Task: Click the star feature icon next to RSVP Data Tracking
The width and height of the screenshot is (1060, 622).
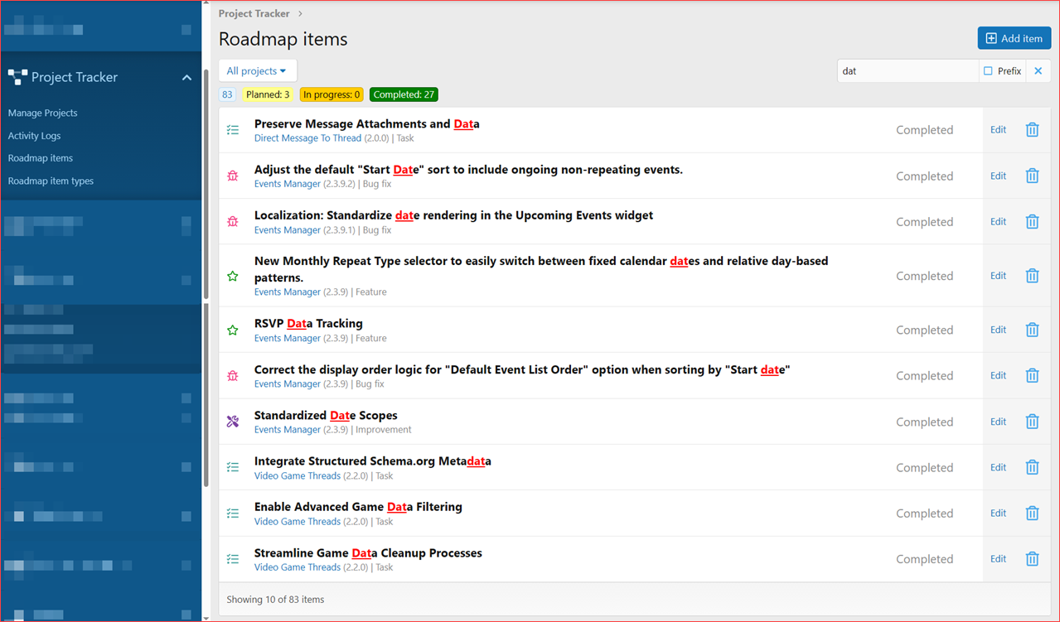Action: (233, 329)
